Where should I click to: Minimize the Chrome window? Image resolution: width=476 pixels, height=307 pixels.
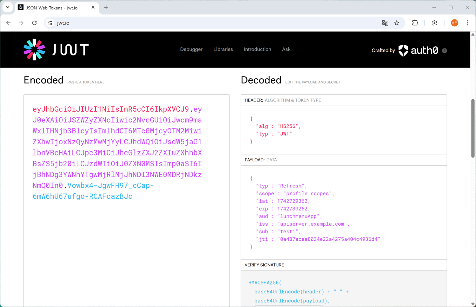click(434, 7)
